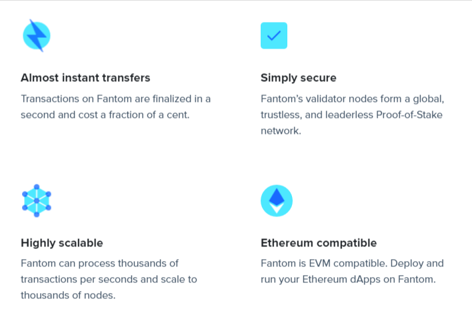Click the lightning bolt icon
The width and height of the screenshot is (472, 321).
37,35
